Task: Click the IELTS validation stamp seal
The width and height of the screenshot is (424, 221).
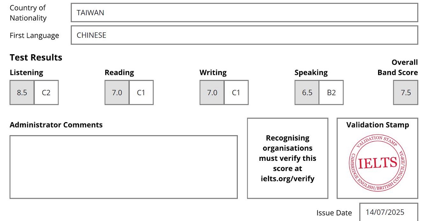Action: coord(378,163)
